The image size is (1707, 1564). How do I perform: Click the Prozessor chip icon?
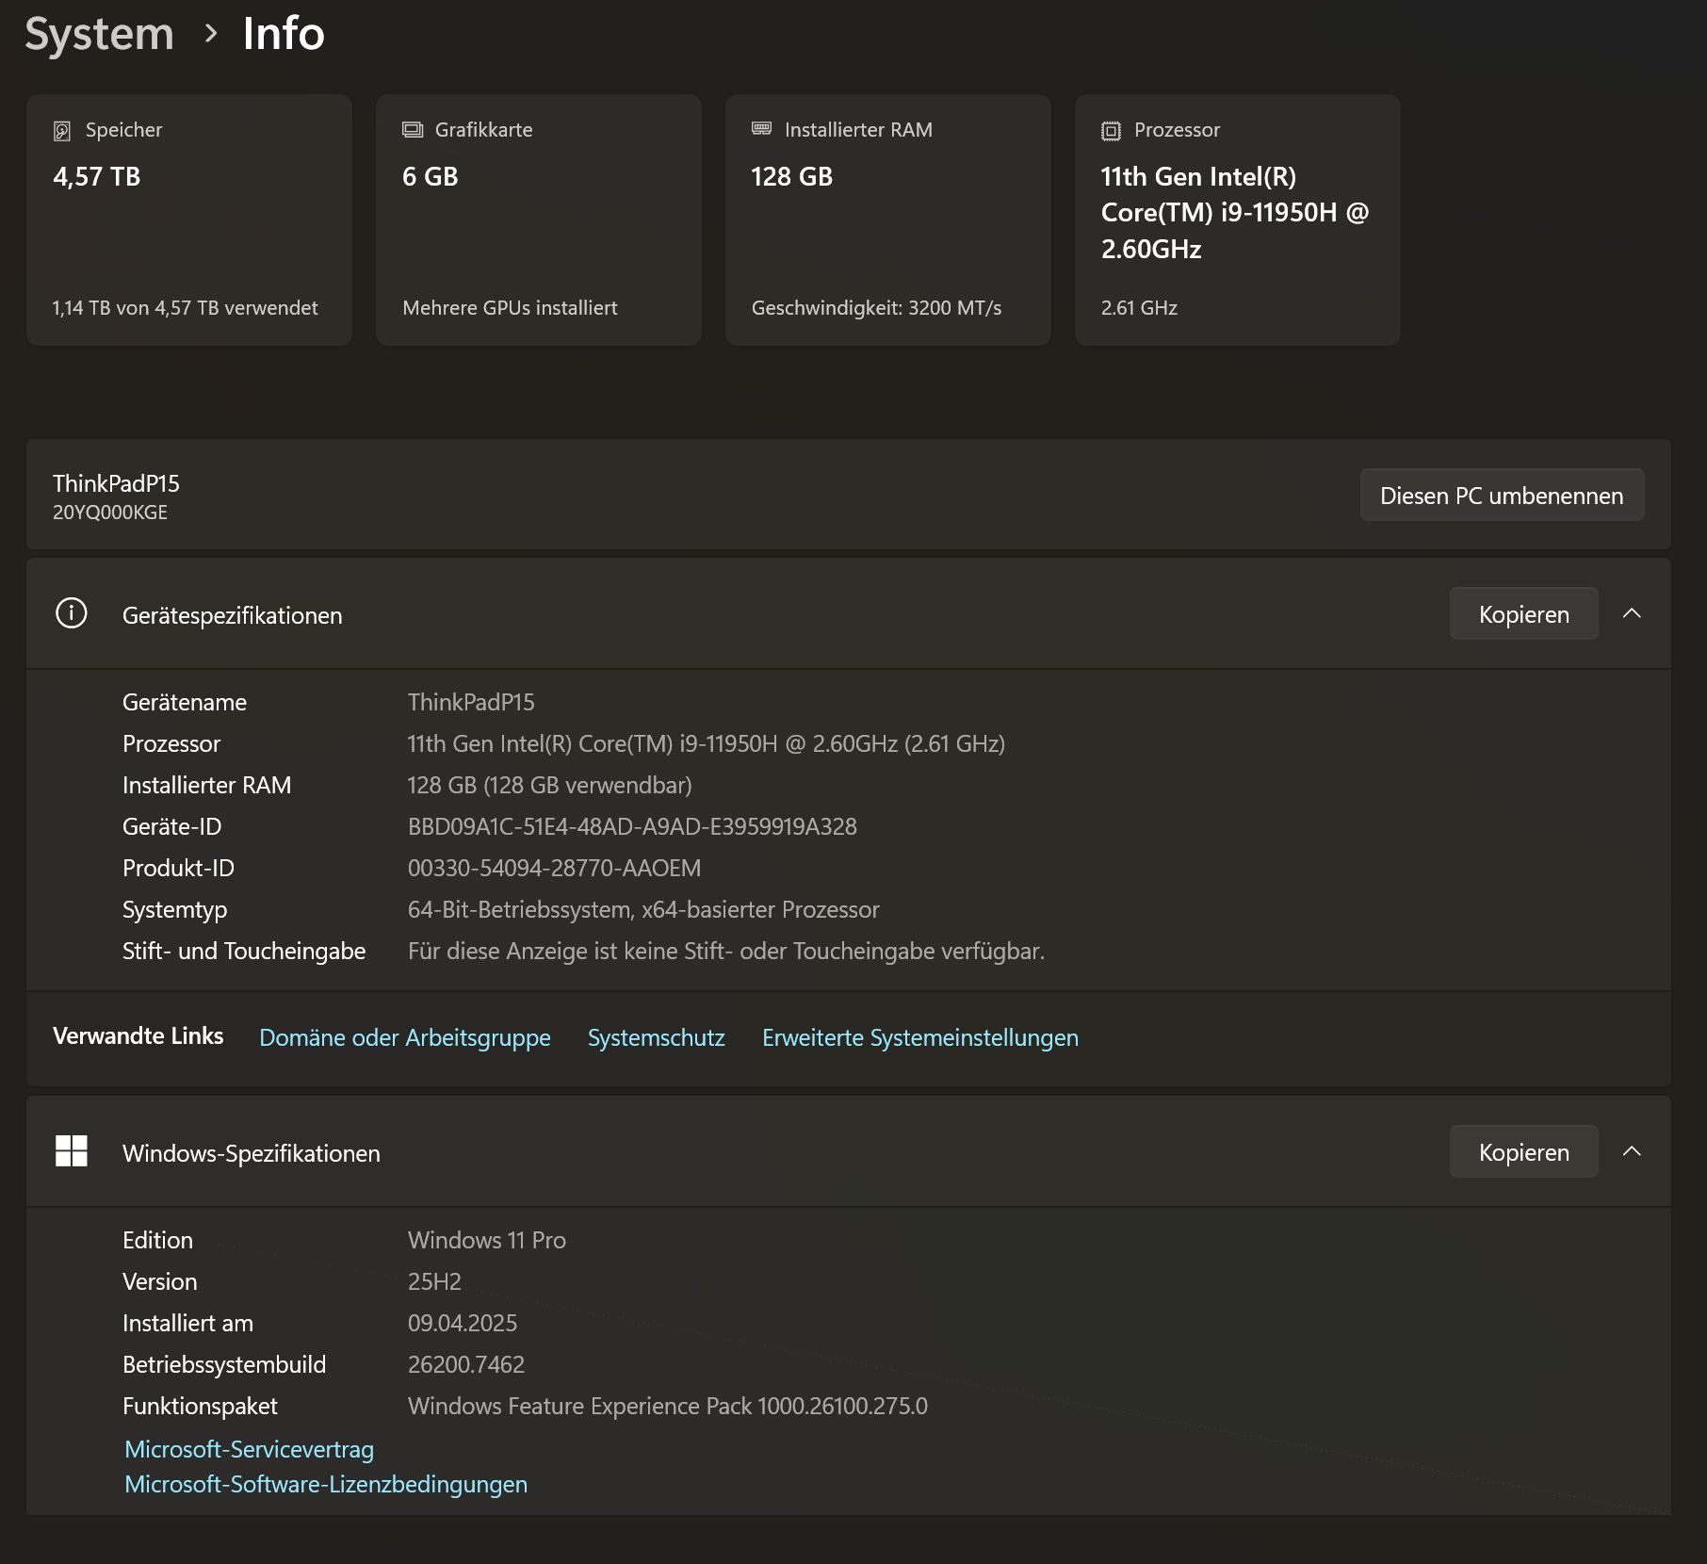tap(1112, 131)
